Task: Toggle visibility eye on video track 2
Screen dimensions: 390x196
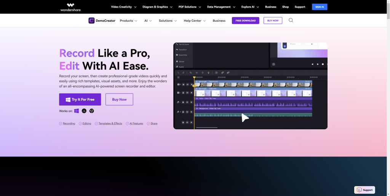Action: 187,84
